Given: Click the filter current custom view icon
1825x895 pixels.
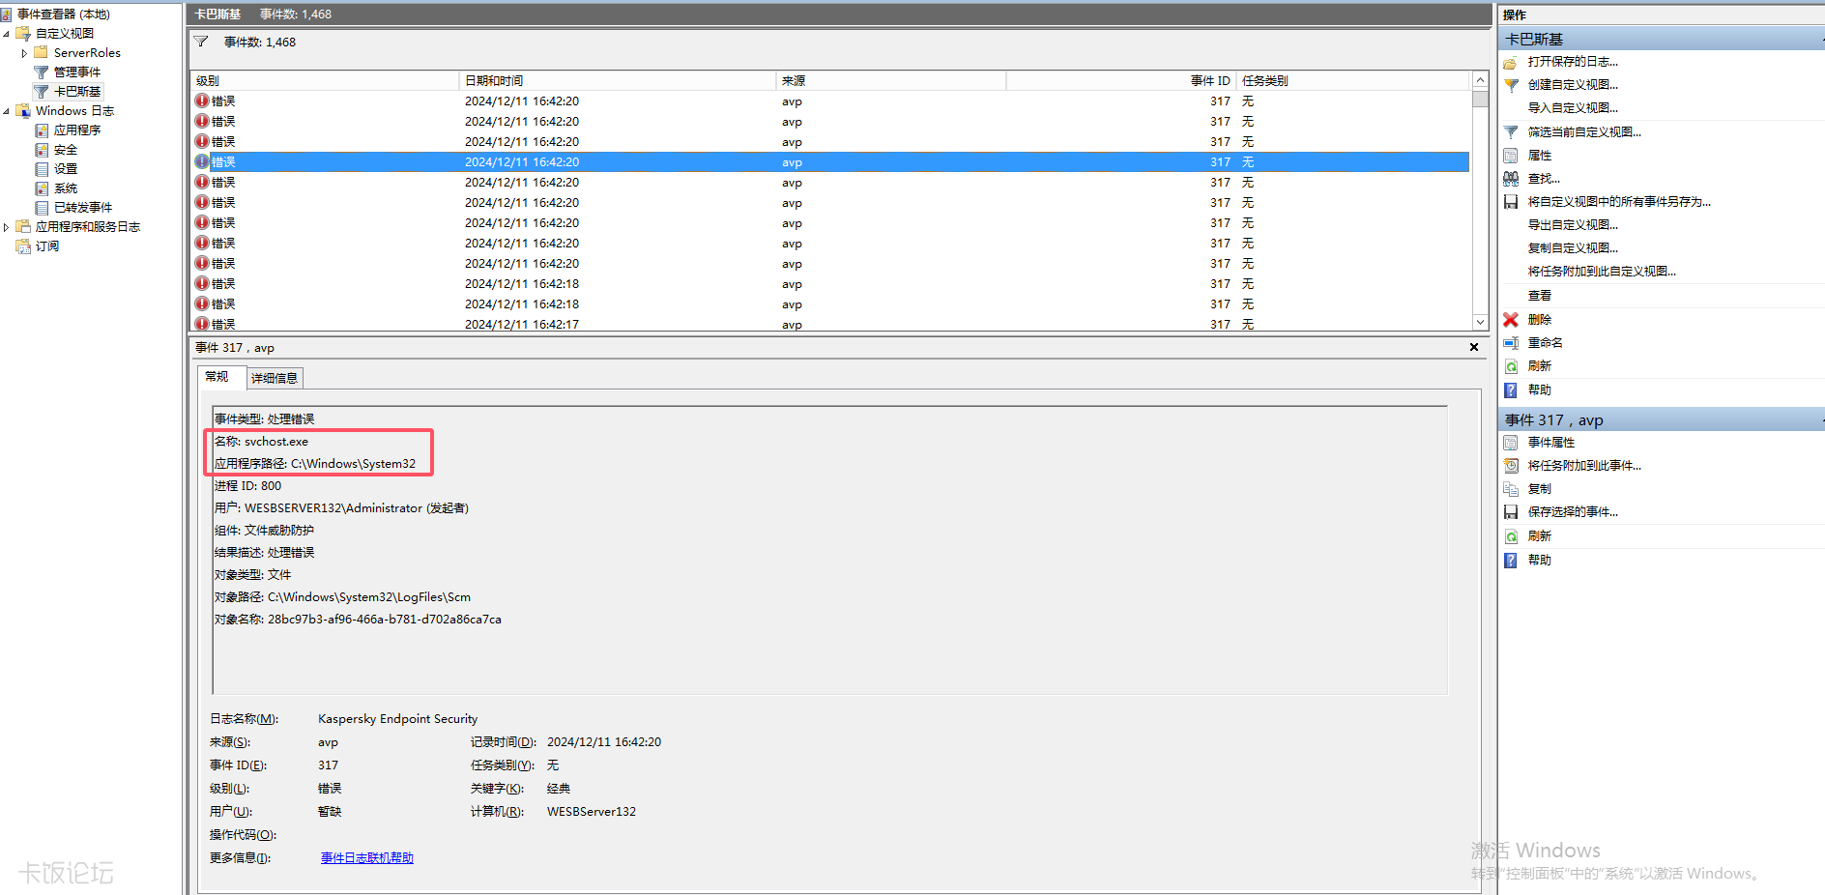Looking at the screenshot, I should click(x=1511, y=132).
